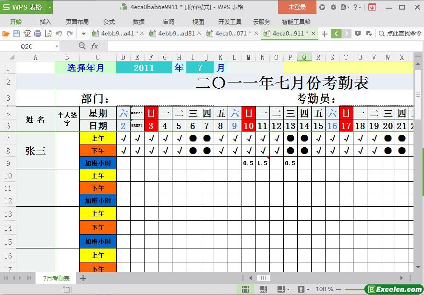424x295 pixels.
Task: Switch to the 公式 ribbon tab
Action: tap(109, 22)
